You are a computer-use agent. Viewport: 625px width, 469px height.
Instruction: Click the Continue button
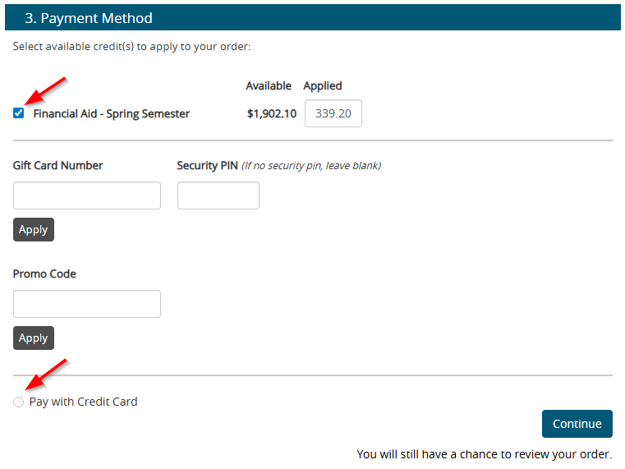tap(577, 424)
